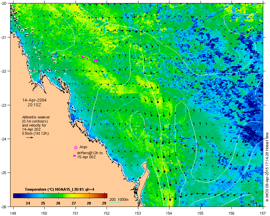Click the colorbar tick label 27
The height and width of the screenshot is (216, 270).
tap(74, 203)
